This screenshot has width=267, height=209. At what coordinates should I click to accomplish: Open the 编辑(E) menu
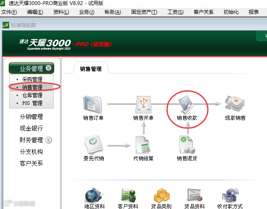click(35, 12)
